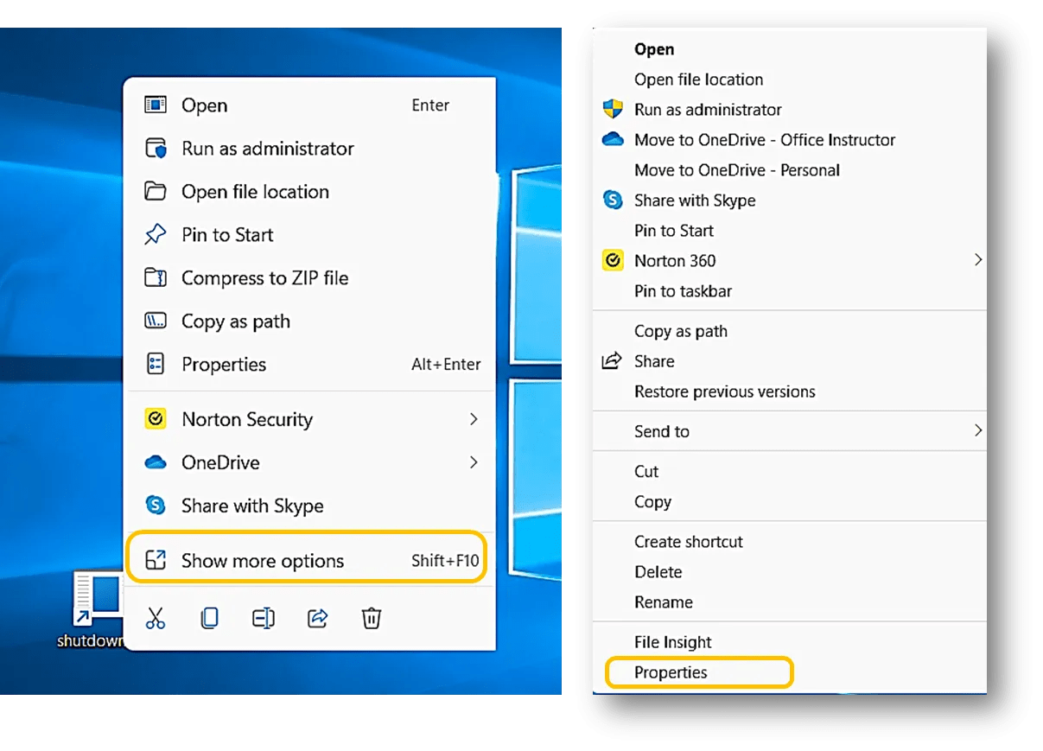
Task: Expand the Send to submenu
Action: coord(978,430)
